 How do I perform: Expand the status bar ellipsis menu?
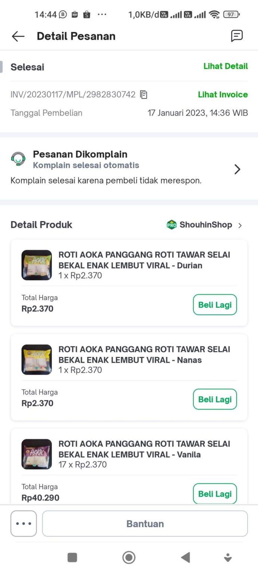point(102,15)
